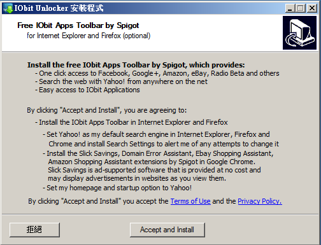
Task: Click the IObit Unlocker title bar icon
Action: 8,8
